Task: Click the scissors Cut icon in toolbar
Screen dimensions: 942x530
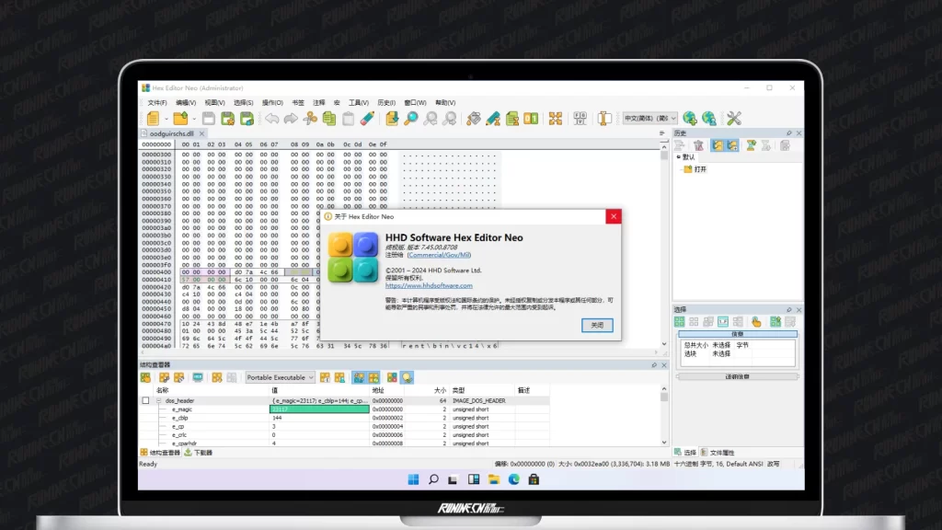Action: (310, 119)
